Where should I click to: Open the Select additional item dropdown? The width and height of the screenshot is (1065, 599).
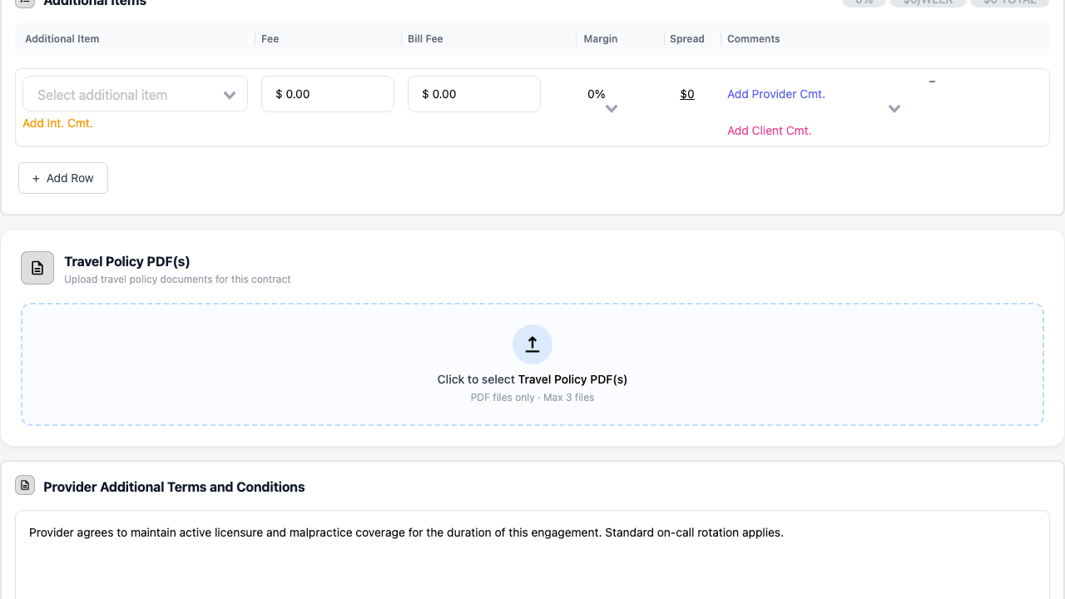[x=135, y=94]
